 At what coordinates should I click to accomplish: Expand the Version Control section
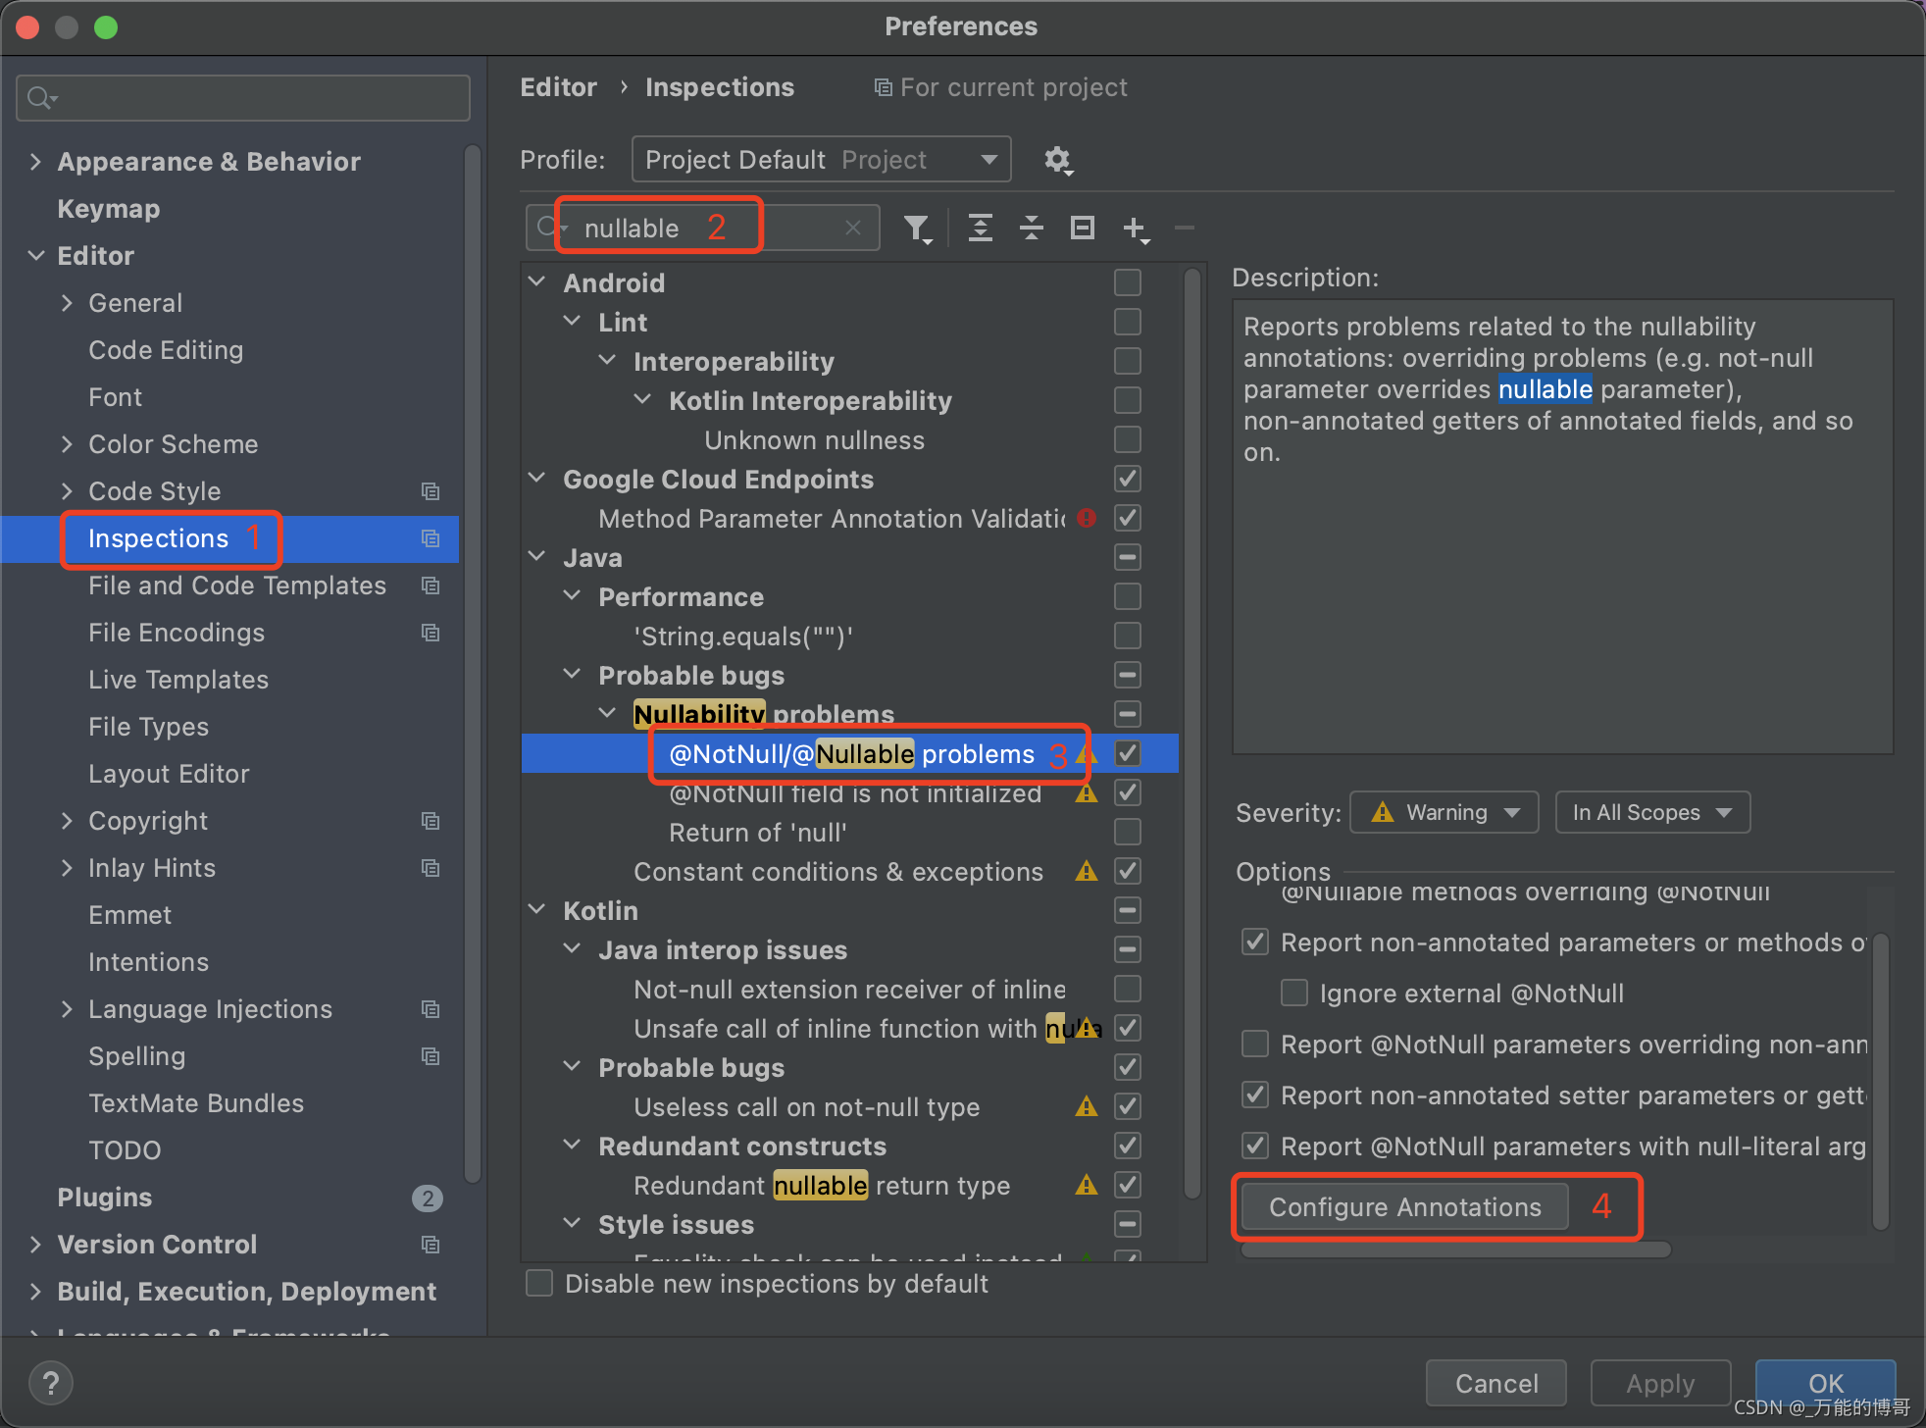(x=35, y=1244)
